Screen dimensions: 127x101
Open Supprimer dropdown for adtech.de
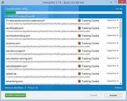point(113,73)
